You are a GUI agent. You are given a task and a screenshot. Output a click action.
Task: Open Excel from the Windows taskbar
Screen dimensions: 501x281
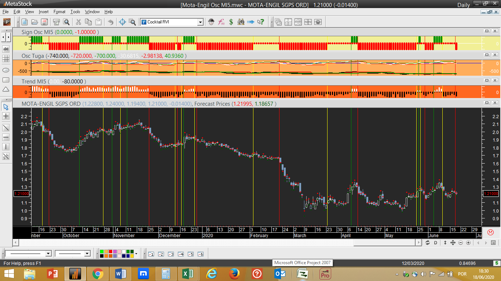(x=188, y=274)
